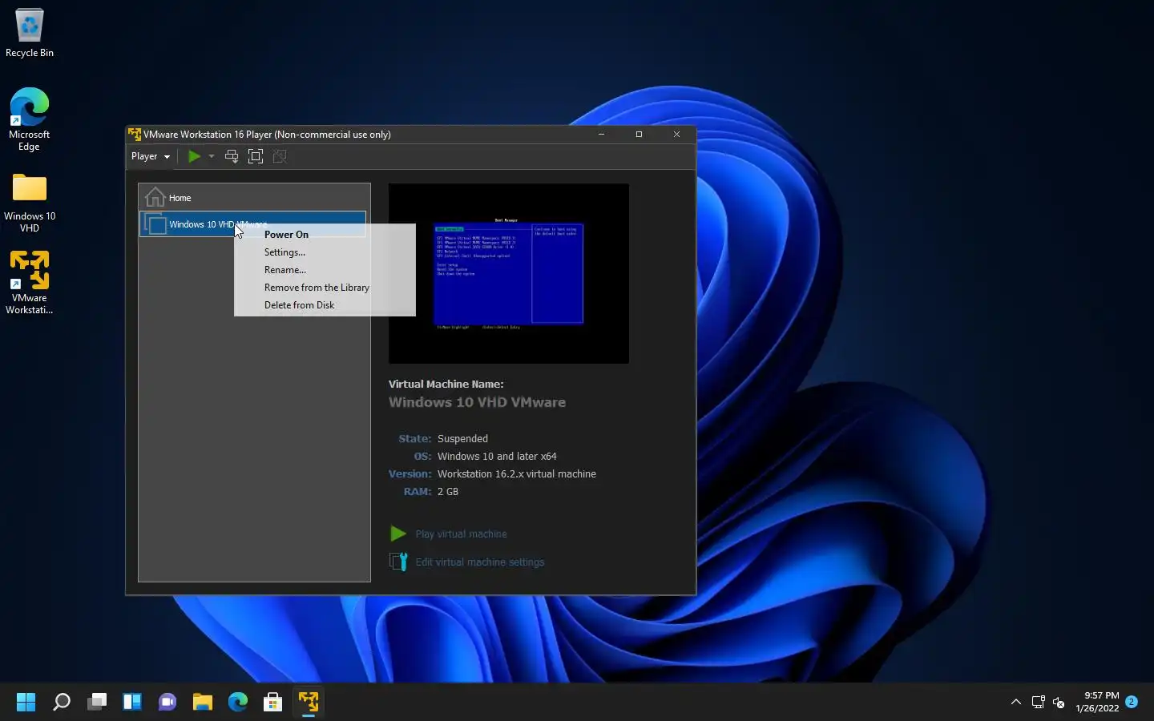Enter full screen mode from toolbar
This screenshot has height=721, width=1154.
click(x=256, y=156)
